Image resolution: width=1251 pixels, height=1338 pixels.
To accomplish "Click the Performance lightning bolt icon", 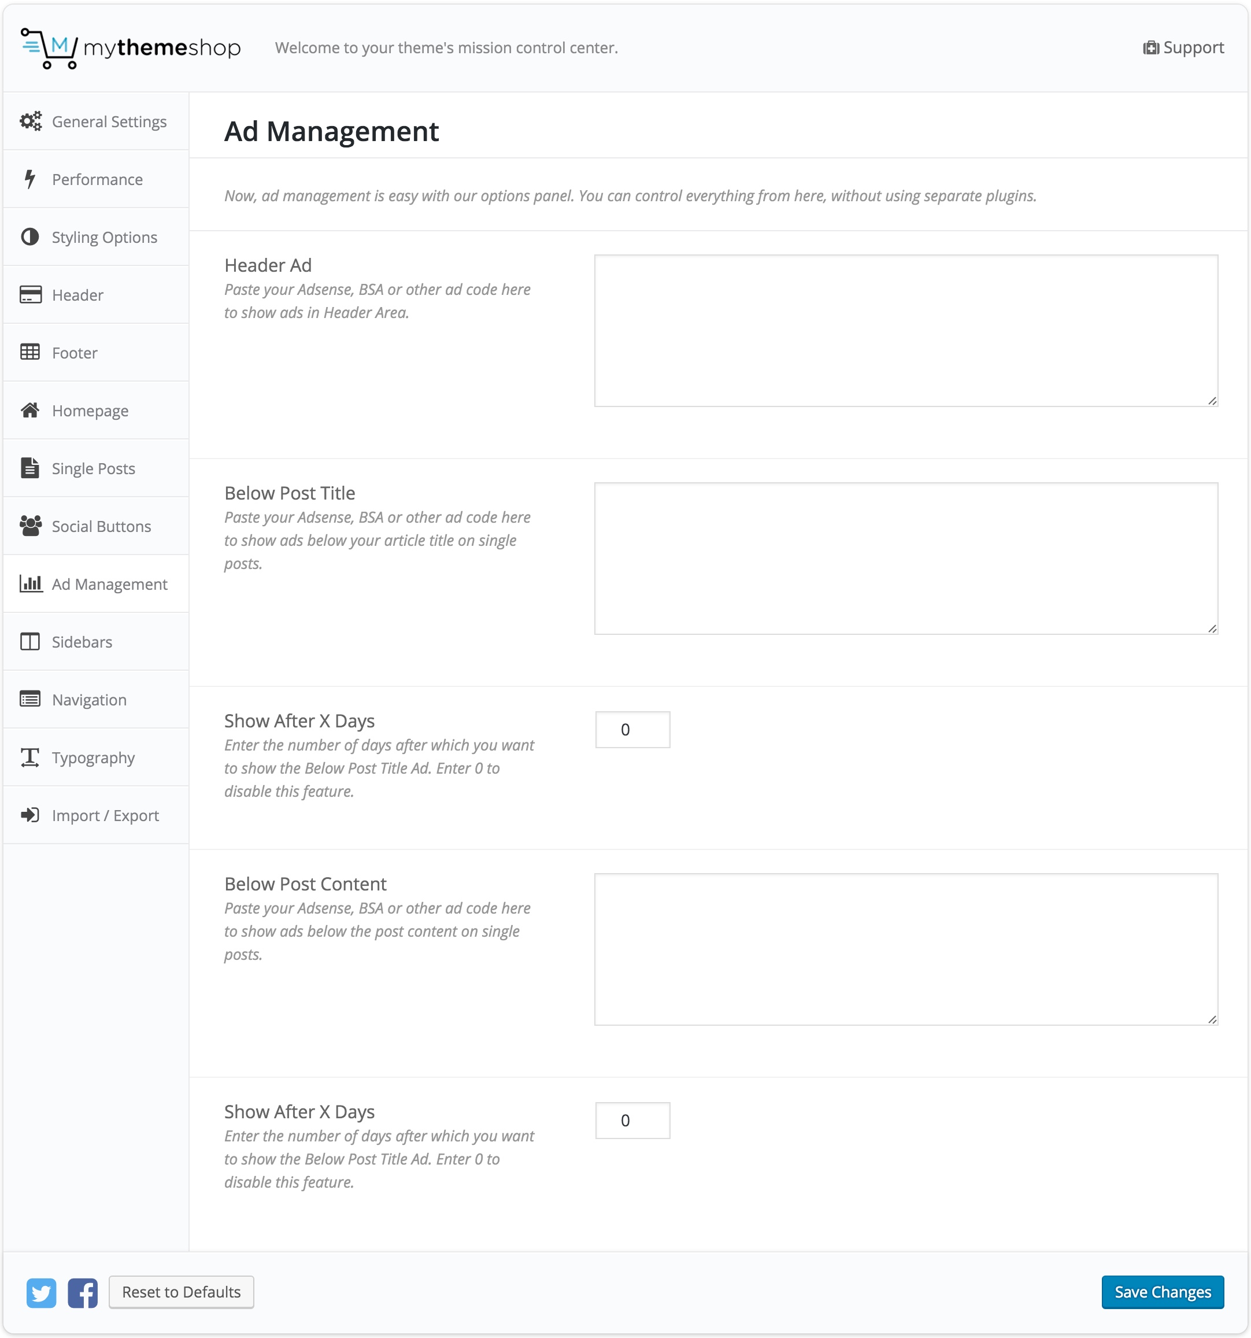I will tap(29, 179).
